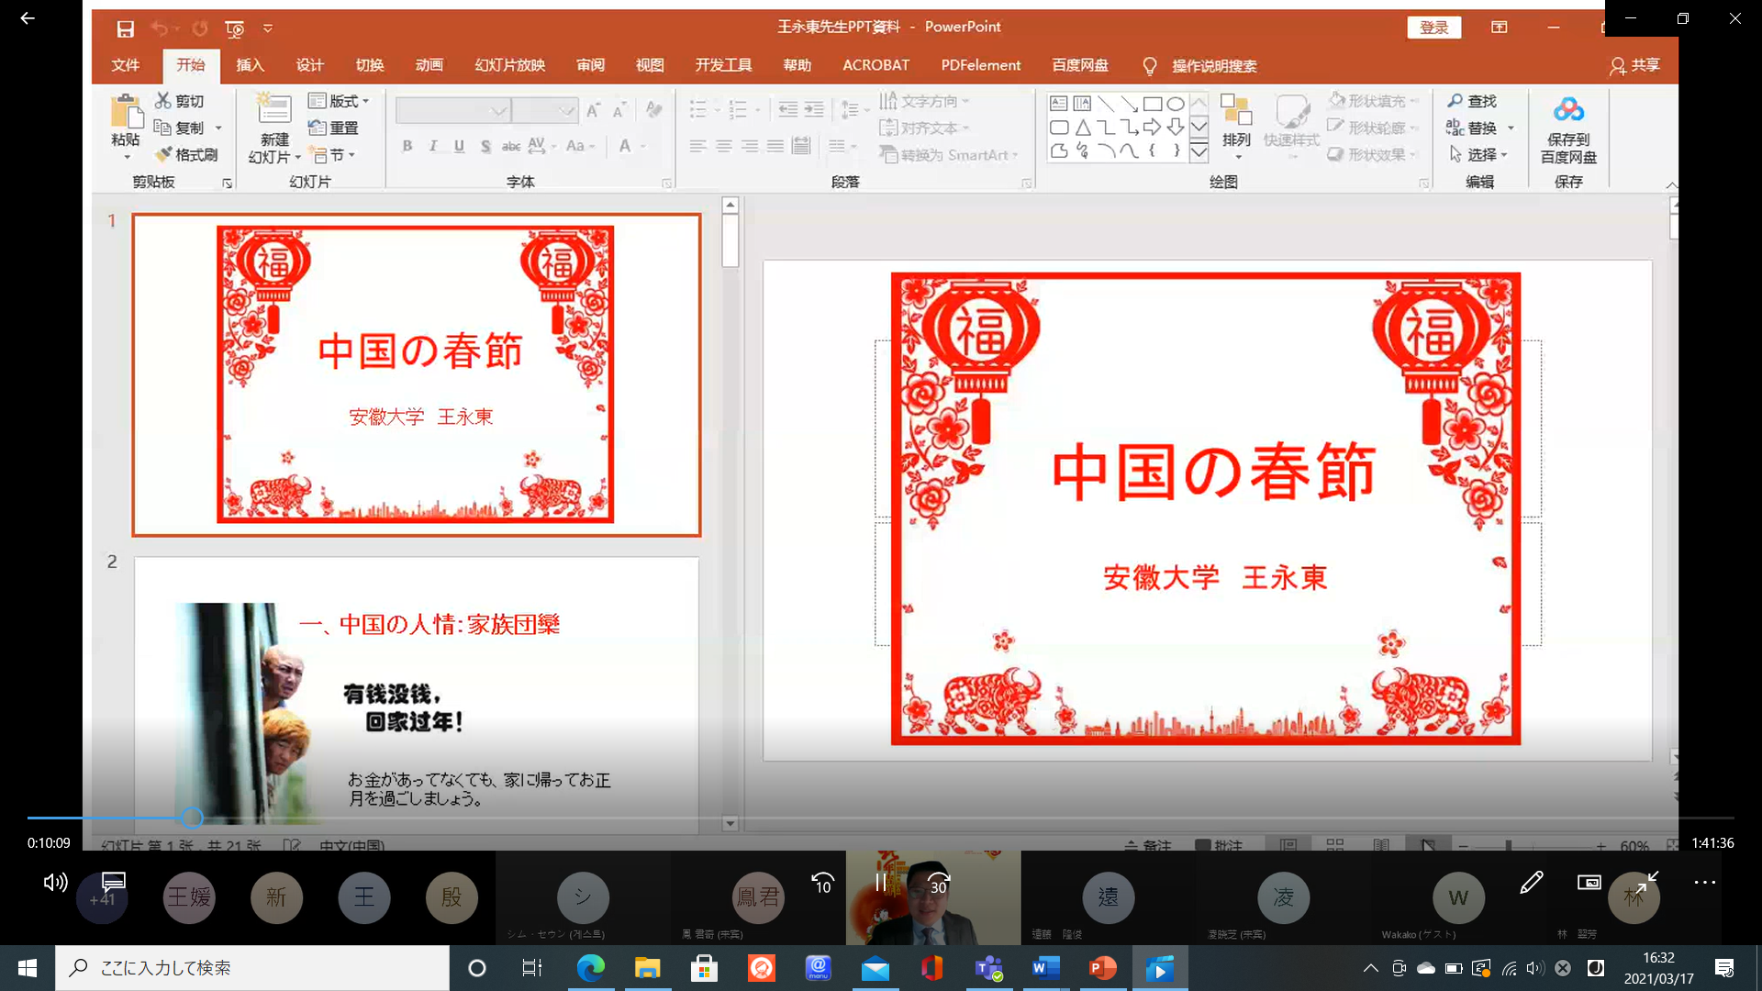
Task: Toggle Bold formatting button
Action: click(407, 146)
